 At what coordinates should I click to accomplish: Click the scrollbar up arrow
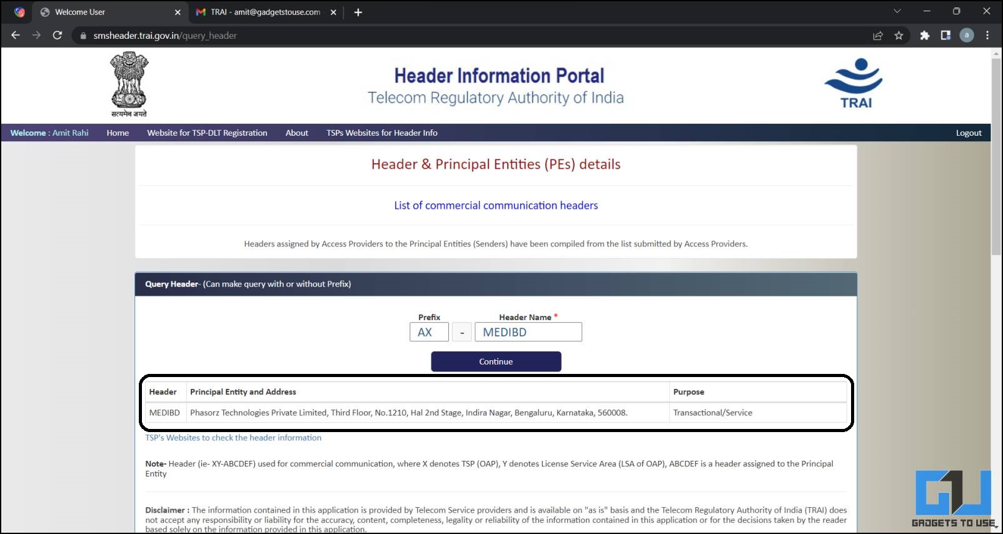(x=996, y=53)
